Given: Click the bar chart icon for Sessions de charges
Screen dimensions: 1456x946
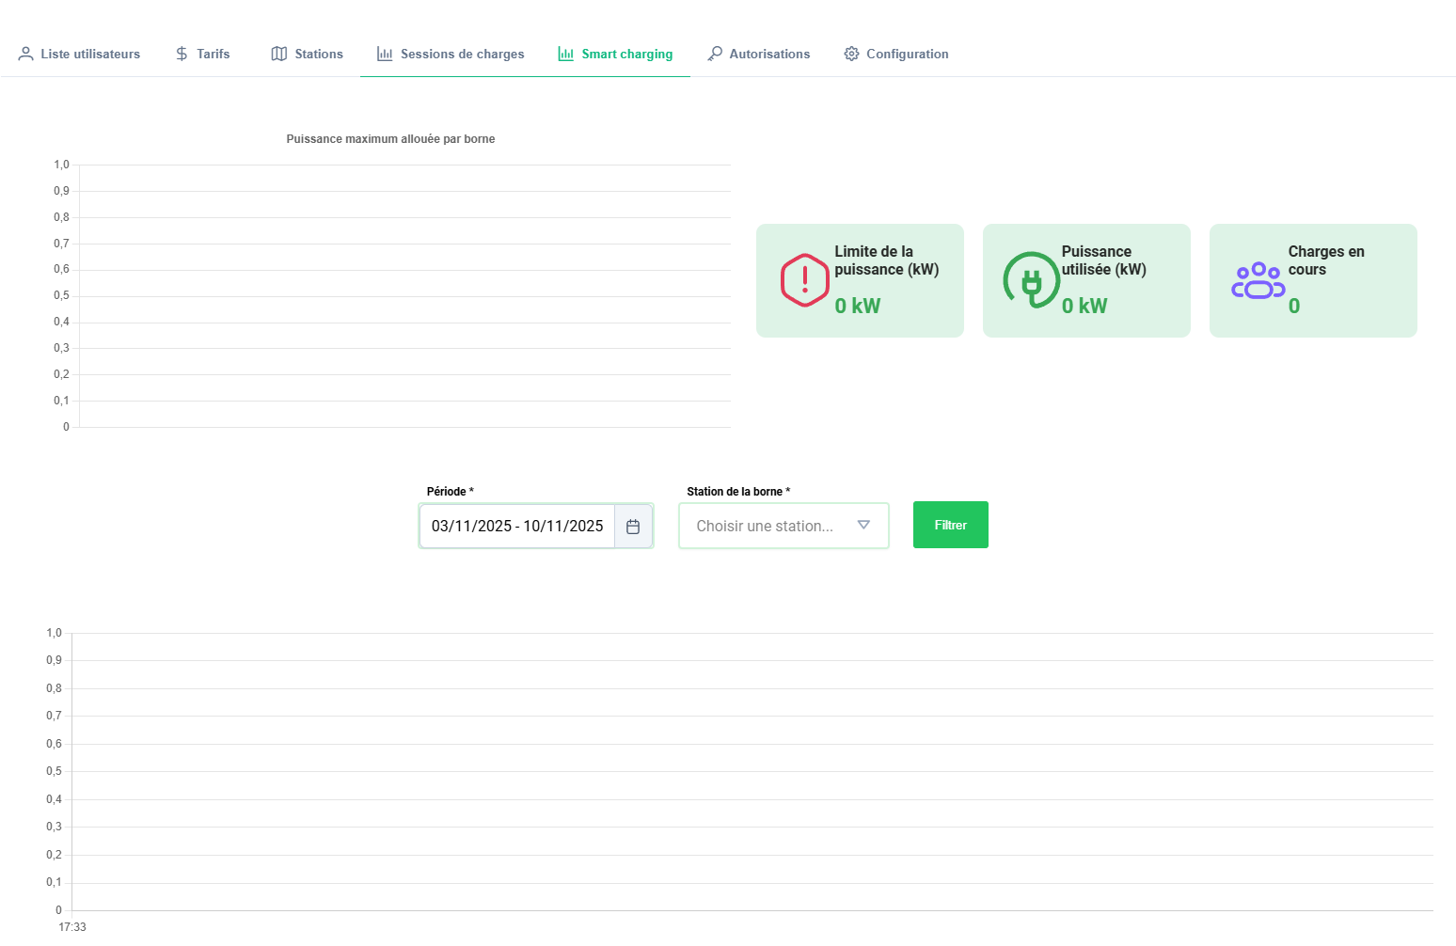Looking at the screenshot, I should [x=385, y=54].
